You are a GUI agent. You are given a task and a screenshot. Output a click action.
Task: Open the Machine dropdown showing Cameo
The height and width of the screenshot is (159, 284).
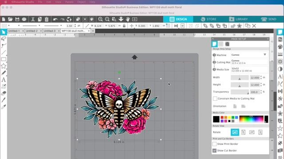[249, 55]
